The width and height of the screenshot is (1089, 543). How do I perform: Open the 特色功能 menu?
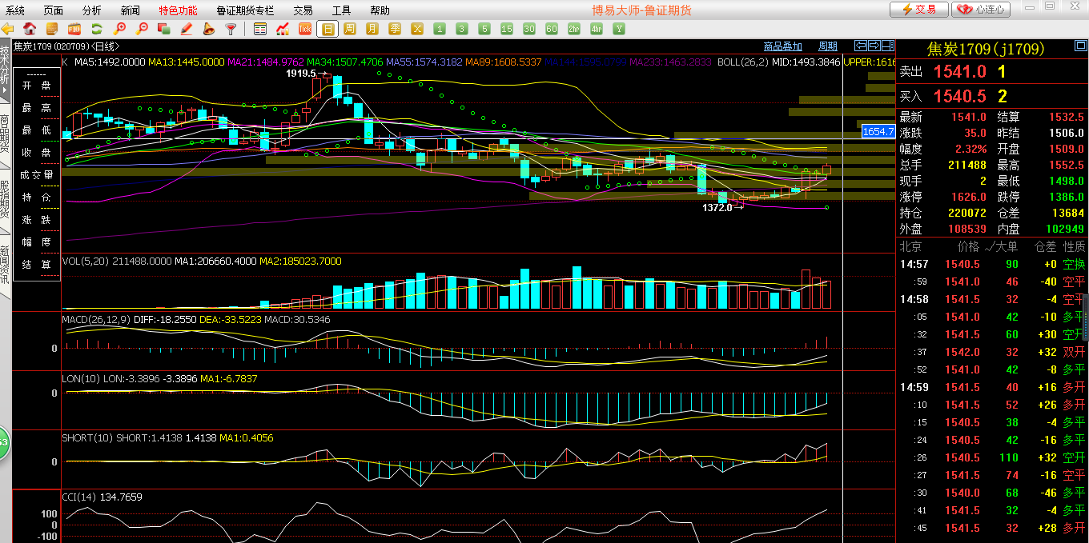coord(178,10)
